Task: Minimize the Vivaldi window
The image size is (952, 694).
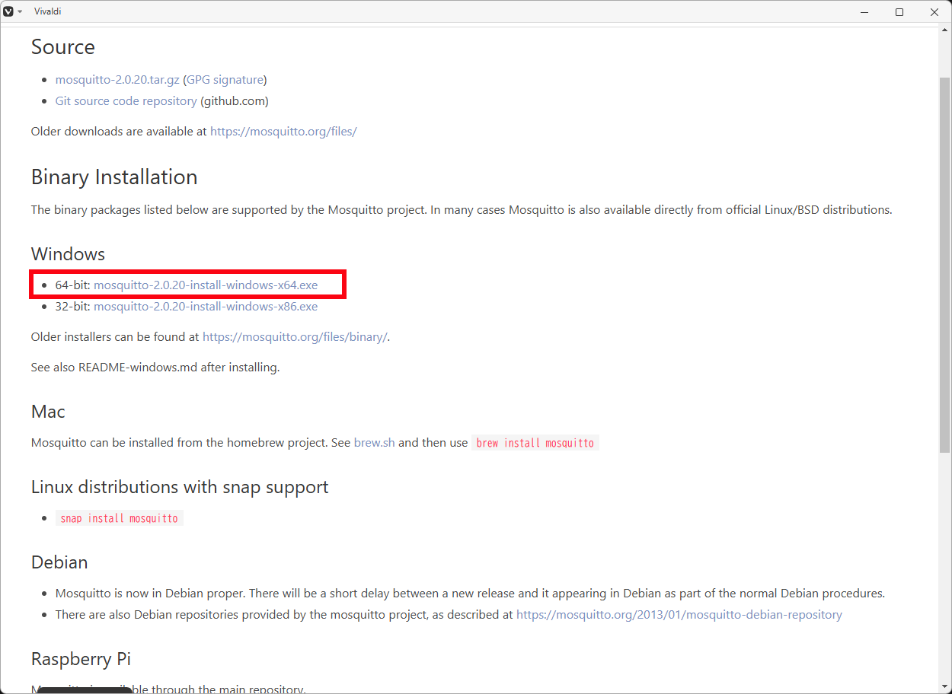Action: point(864,12)
